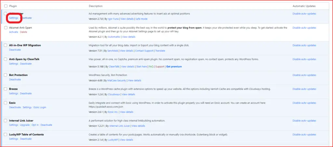View details of the Ezoic plugin
The width and height of the screenshot is (333, 147).
tap(127, 112)
